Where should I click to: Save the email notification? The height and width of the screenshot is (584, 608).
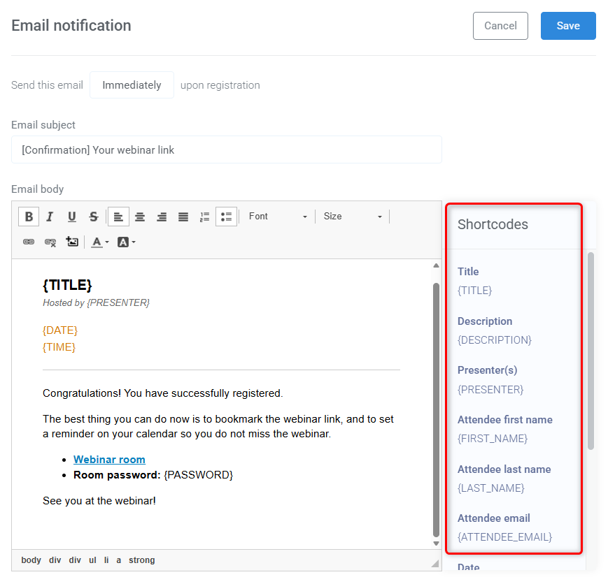567,25
